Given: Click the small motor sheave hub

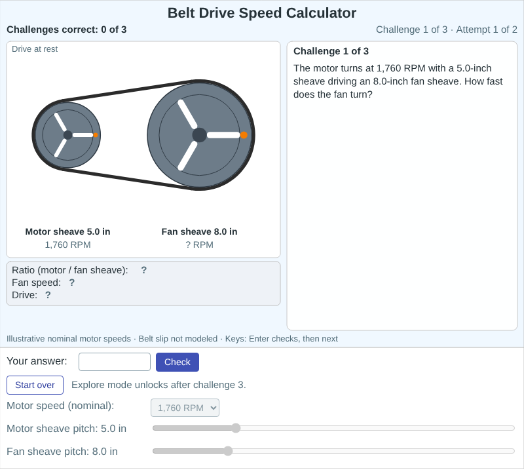Looking at the screenshot, I should (67, 135).
